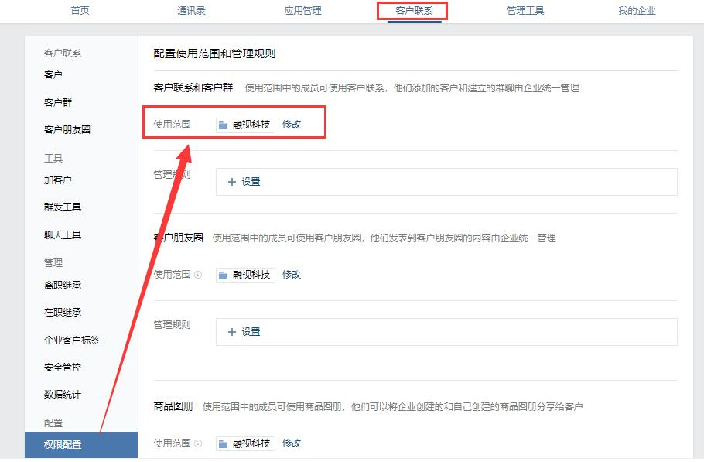Select 加客户 in the sidebar
704x462 pixels.
[x=58, y=180]
